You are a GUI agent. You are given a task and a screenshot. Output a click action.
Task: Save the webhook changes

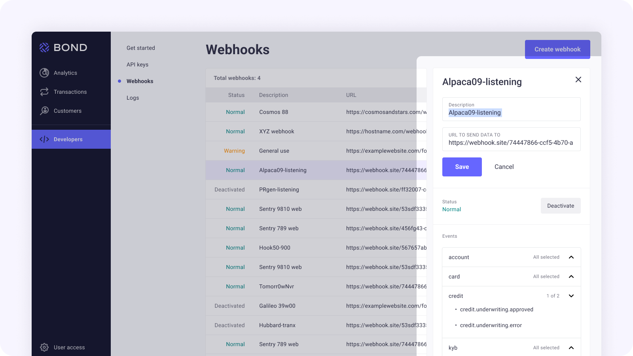pos(462,167)
